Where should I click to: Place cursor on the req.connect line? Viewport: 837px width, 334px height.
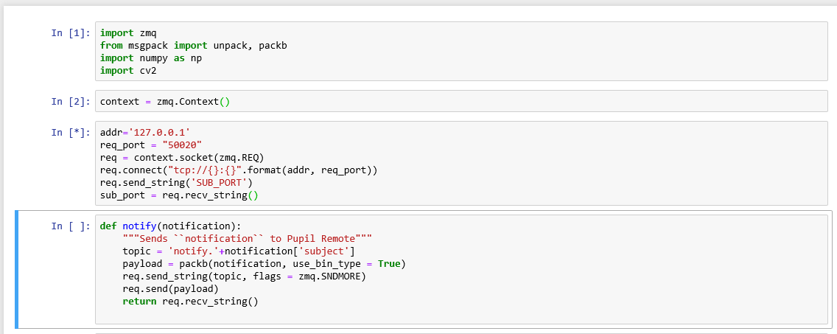tap(239, 170)
